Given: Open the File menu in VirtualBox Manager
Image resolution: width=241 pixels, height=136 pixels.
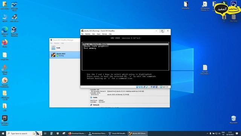Looking at the screenshot, I should 51,43.
